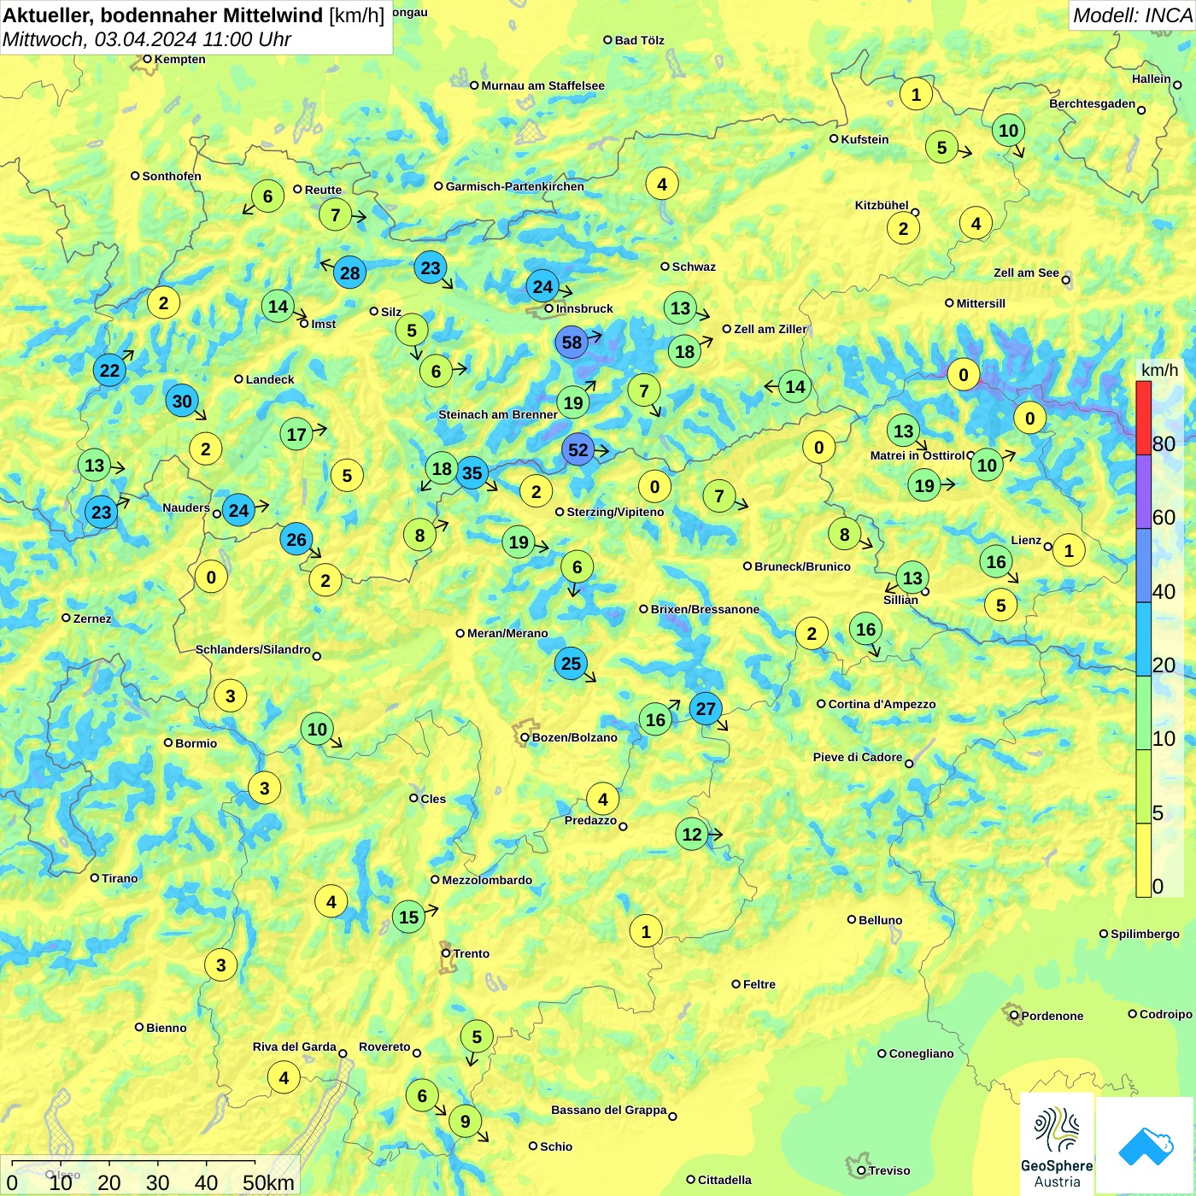1196x1196 pixels.
Task: Click the 52 km/h wind marker
Action: point(578,450)
